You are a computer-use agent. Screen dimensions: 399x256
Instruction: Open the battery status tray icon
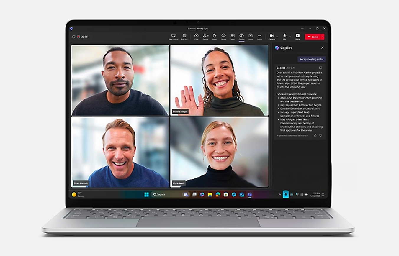coord(306,194)
